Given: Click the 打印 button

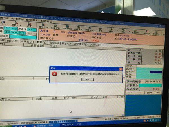Looking at the screenshot, I should 130,92.
